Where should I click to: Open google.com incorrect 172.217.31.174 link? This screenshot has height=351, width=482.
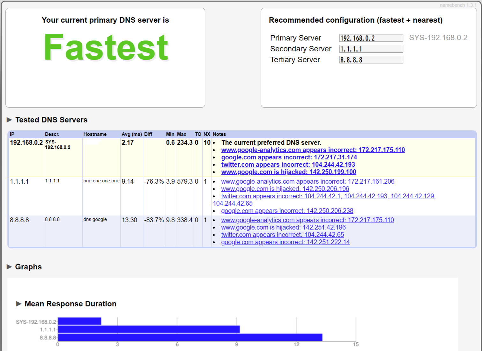click(x=289, y=157)
